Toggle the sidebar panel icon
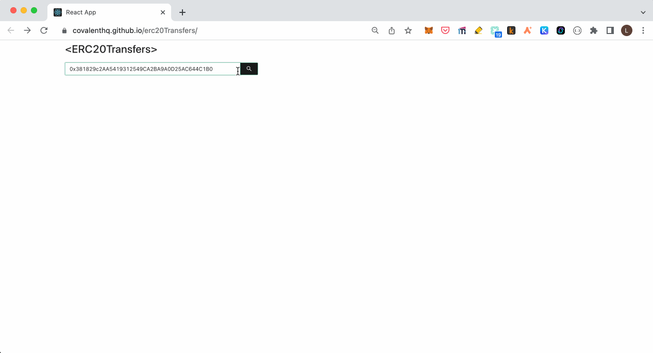 (610, 30)
